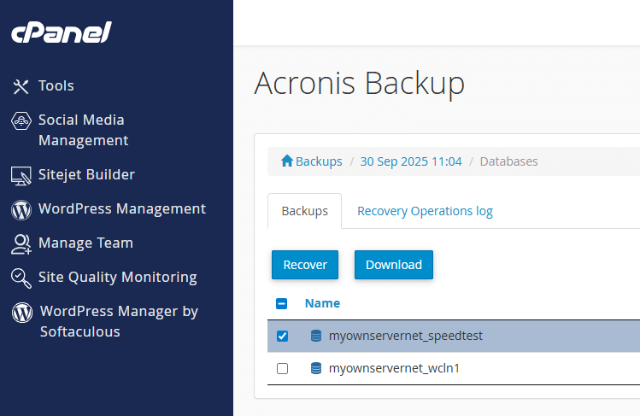Toggle the select-all checkbox in header
Screen dimensions: 640x416
pos(283,303)
